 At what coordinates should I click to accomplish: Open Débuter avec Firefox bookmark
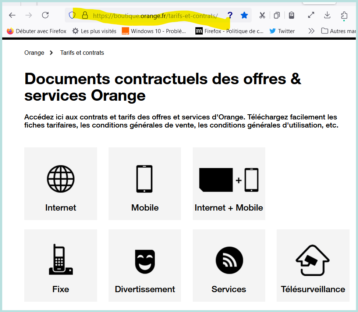click(37, 31)
